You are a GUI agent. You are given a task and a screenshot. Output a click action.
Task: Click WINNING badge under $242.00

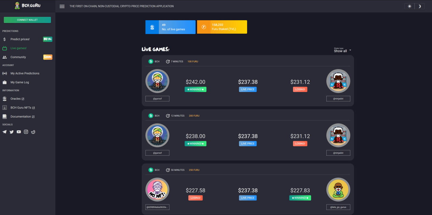click(195, 89)
